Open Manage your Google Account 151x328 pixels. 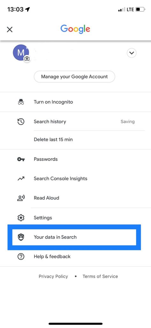74,77
